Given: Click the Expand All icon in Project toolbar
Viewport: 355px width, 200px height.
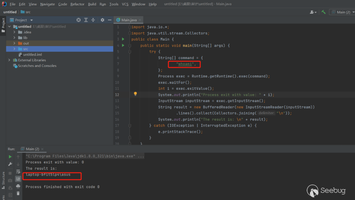Looking at the screenshot, I should tap(86, 20).
